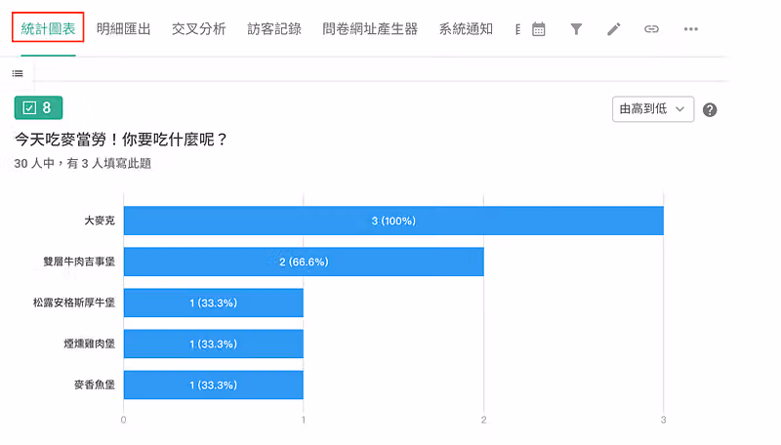Click the 大麥克 bar showing 3 (100%)

pyautogui.click(x=393, y=221)
